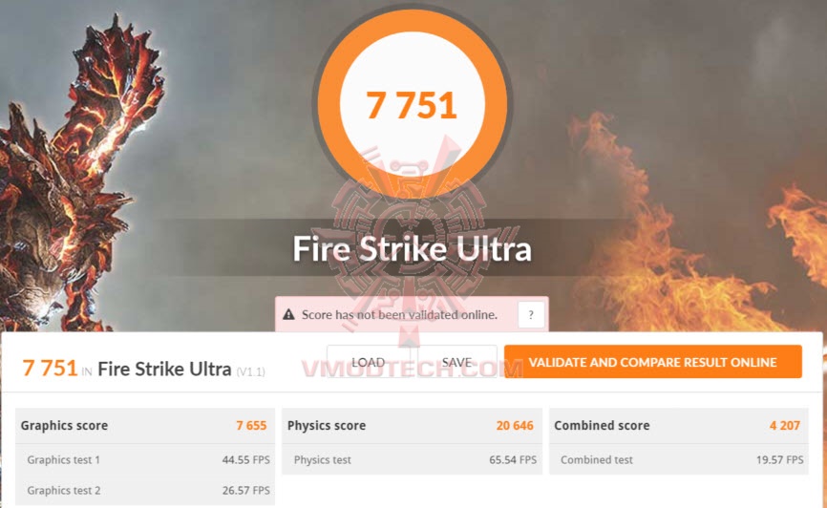Click the question mark help button
Image resolution: width=827 pixels, height=508 pixels.
pyautogui.click(x=531, y=314)
